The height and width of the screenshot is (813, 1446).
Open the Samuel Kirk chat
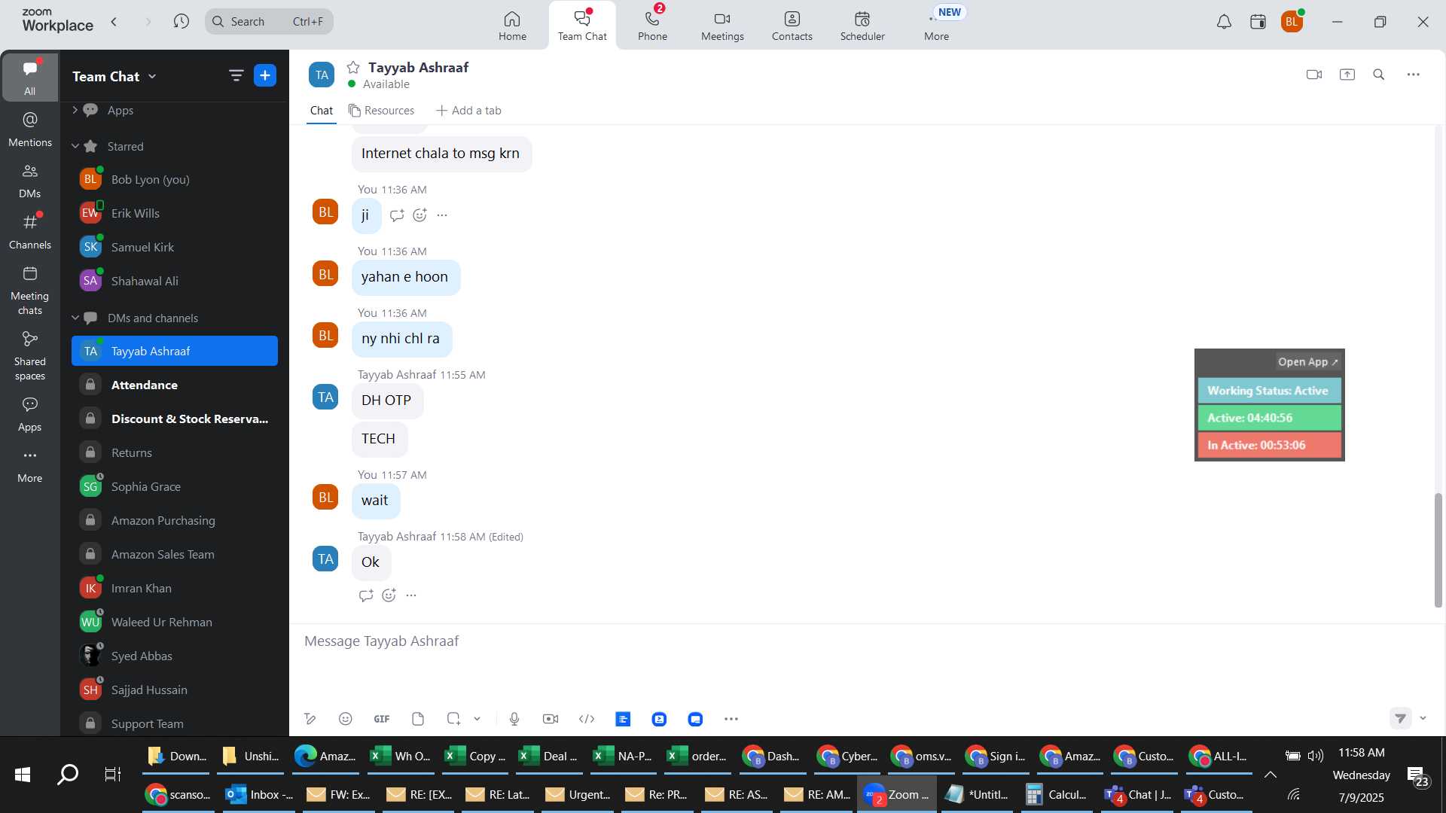click(175, 247)
